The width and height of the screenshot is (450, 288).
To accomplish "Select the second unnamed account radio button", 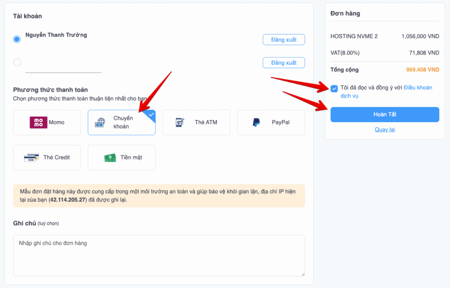I will [17, 62].
